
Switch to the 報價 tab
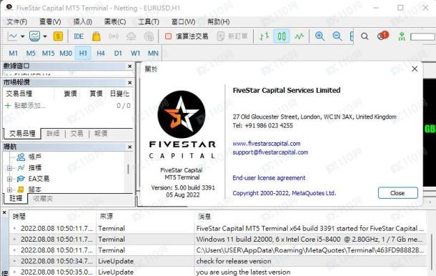coord(101,134)
